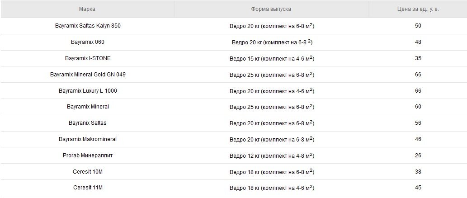Click the Форма выпуска column header
Image resolution: width=467 pixels, height=198 pixels.
point(271,9)
